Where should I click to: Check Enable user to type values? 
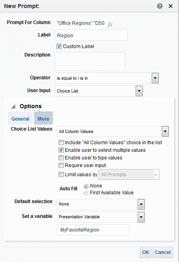point(61,157)
